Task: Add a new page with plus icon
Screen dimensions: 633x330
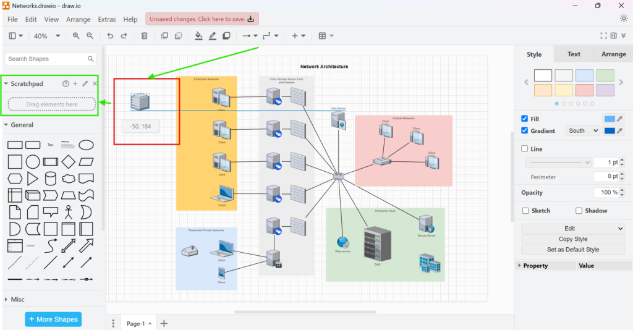Action: pyautogui.click(x=164, y=323)
